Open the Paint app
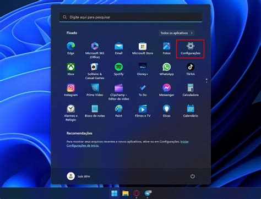Viewport: 261px width, 199px height. (x=119, y=111)
